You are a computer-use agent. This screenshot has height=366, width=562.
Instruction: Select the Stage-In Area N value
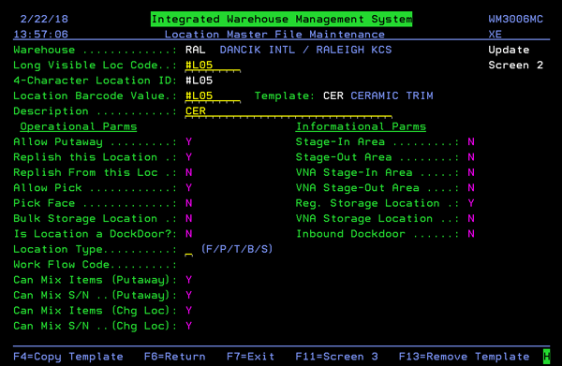[471, 142]
